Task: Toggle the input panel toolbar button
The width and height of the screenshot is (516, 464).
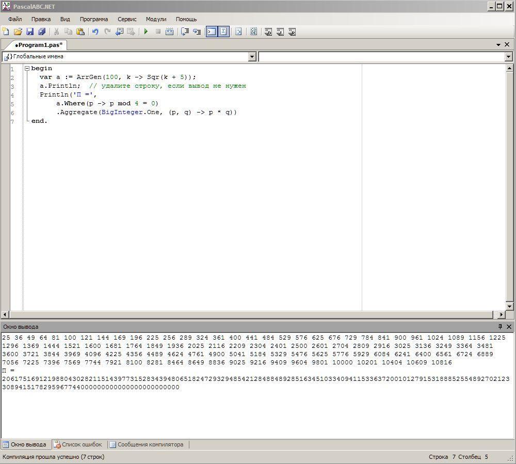Action: click(x=223, y=31)
